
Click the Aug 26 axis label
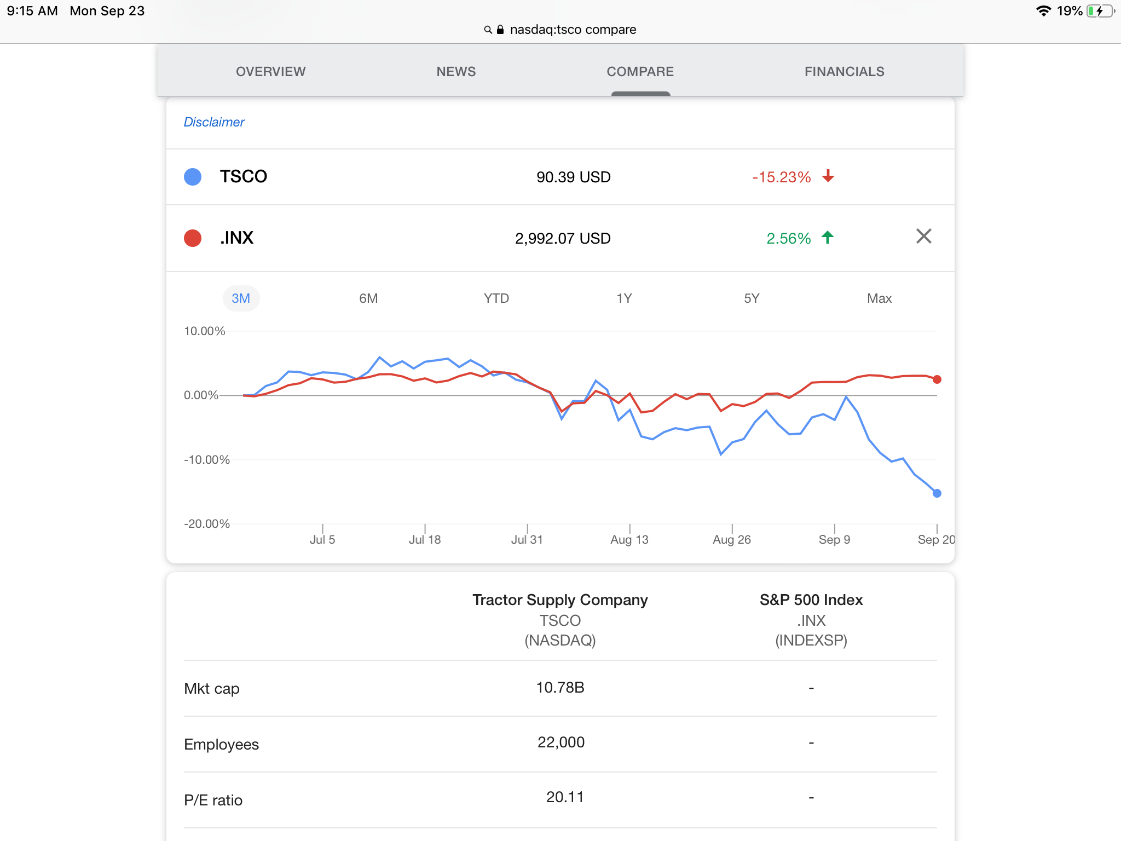click(x=732, y=539)
